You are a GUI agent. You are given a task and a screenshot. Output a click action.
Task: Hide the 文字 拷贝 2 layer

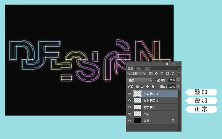pos(129,100)
